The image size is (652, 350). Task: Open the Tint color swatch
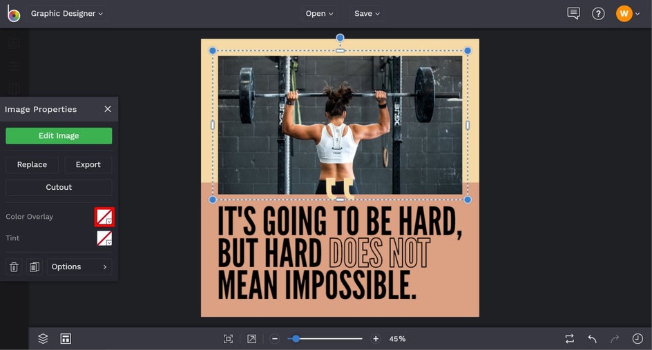tap(104, 238)
